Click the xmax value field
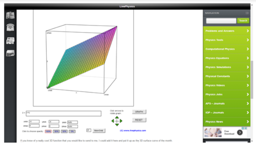 point(34,126)
